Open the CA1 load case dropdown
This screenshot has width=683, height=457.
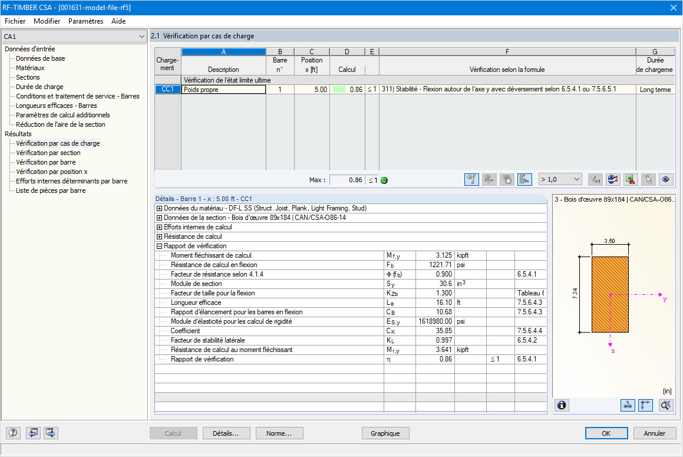pos(141,36)
